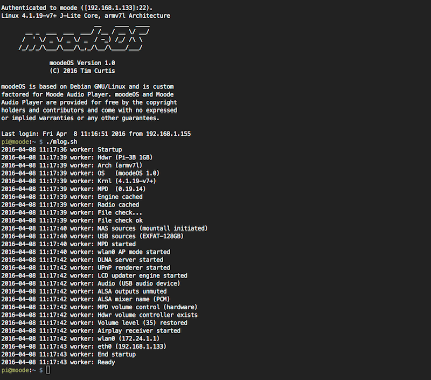Image resolution: width=431 pixels, height=380 pixels.
Task: Click the 'eth0 (192.168.1.133)' log line
Action: coord(84,347)
